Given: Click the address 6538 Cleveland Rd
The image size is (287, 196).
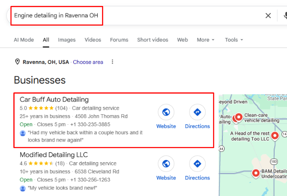Looking at the screenshot, I should coord(97,172).
